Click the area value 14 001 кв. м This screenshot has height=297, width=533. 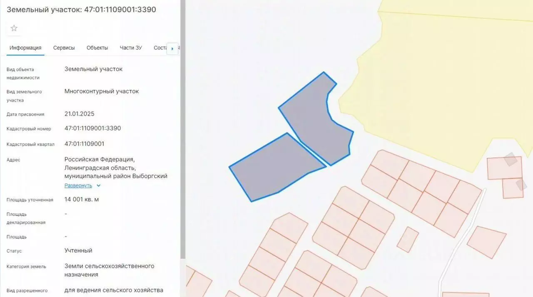[x=82, y=200]
